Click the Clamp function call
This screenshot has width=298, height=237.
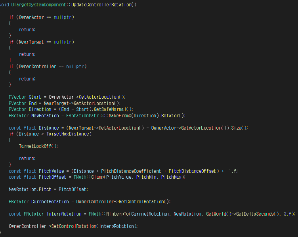click(97, 177)
